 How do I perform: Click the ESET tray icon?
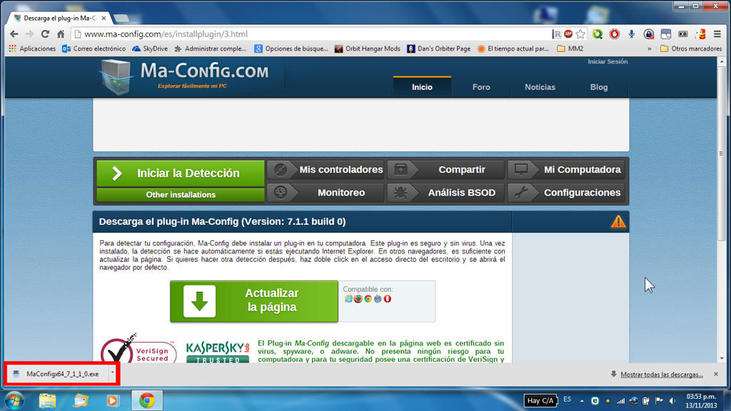pyautogui.click(x=595, y=401)
